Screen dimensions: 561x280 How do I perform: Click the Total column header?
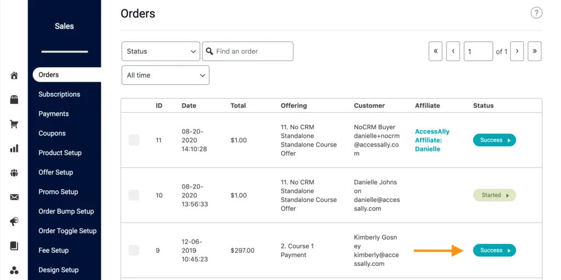click(238, 106)
